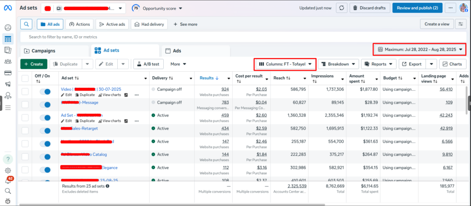
Task: Check the select-all header checkbox
Action: tap(25, 78)
